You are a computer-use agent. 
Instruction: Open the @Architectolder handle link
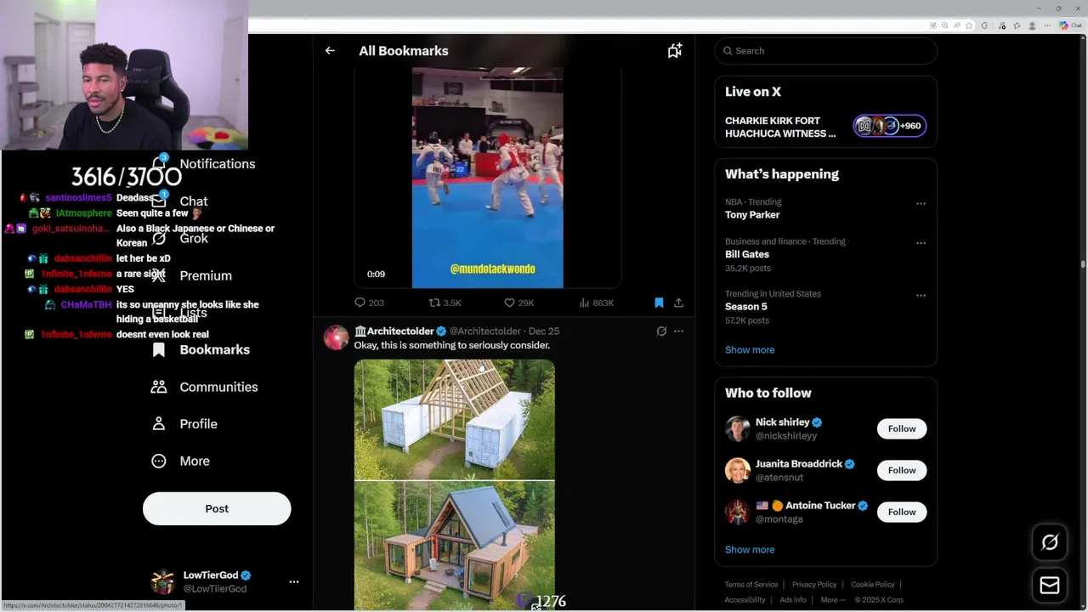click(x=484, y=331)
